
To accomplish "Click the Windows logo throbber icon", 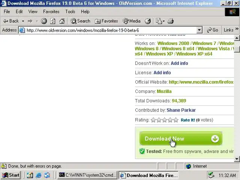I will pos(232,12).
